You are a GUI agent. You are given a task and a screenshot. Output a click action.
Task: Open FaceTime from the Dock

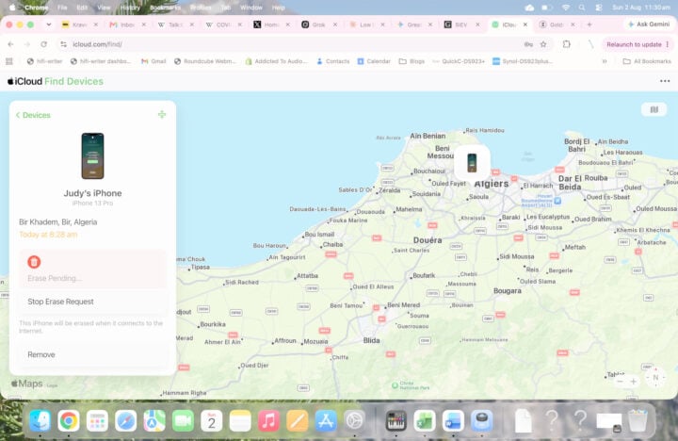coord(183,420)
